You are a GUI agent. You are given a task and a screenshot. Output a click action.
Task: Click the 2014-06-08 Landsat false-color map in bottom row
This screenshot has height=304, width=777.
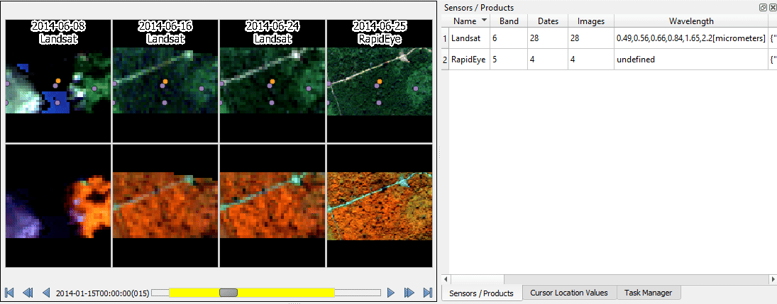[x=58, y=206]
